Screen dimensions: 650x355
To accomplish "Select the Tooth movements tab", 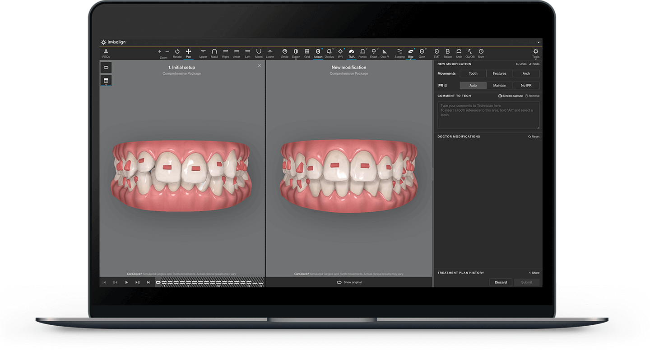I will (473, 73).
